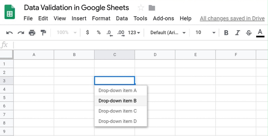Open the Edit menu
The image size is (268, 136).
(43, 18)
